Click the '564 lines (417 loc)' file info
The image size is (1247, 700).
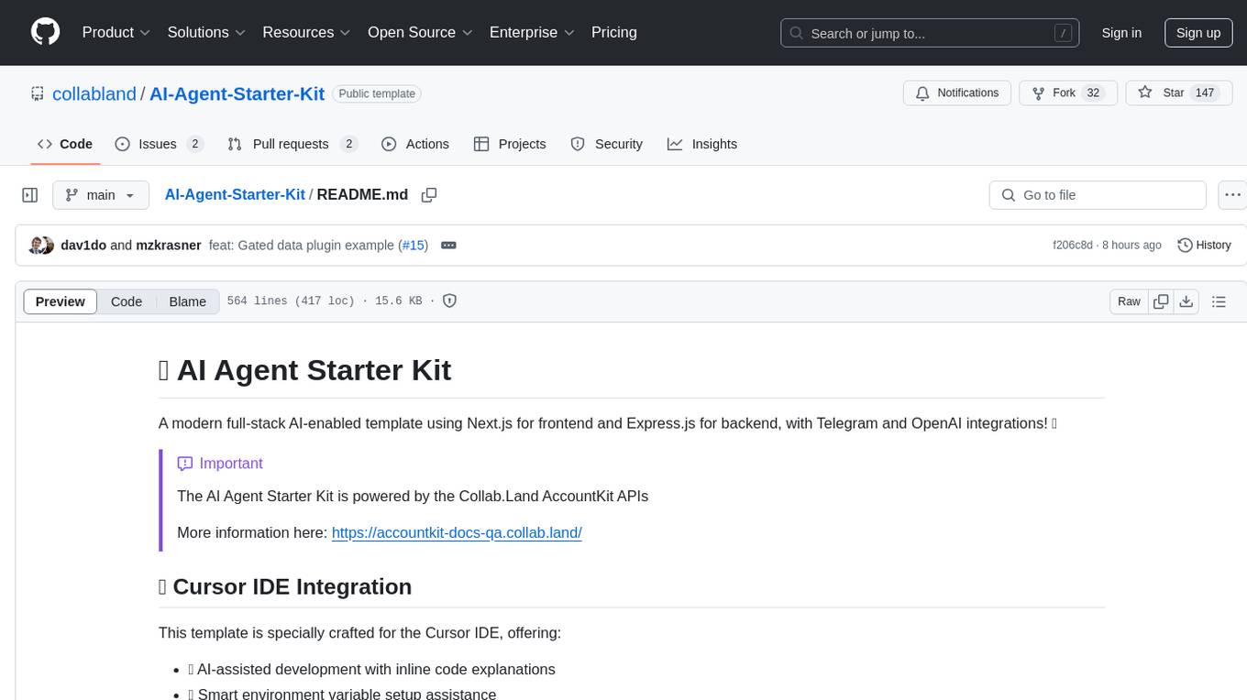click(x=291, y=301)
